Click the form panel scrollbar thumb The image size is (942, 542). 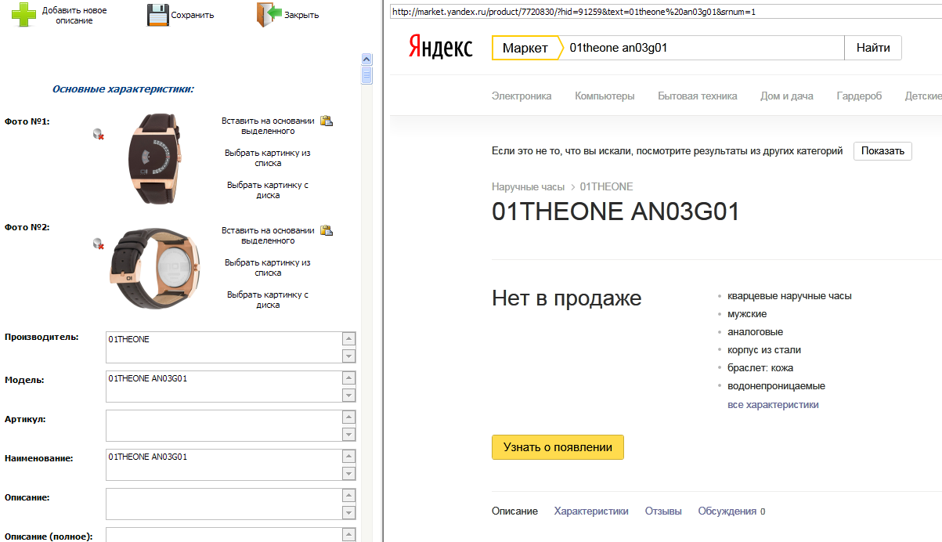[366, 75]
